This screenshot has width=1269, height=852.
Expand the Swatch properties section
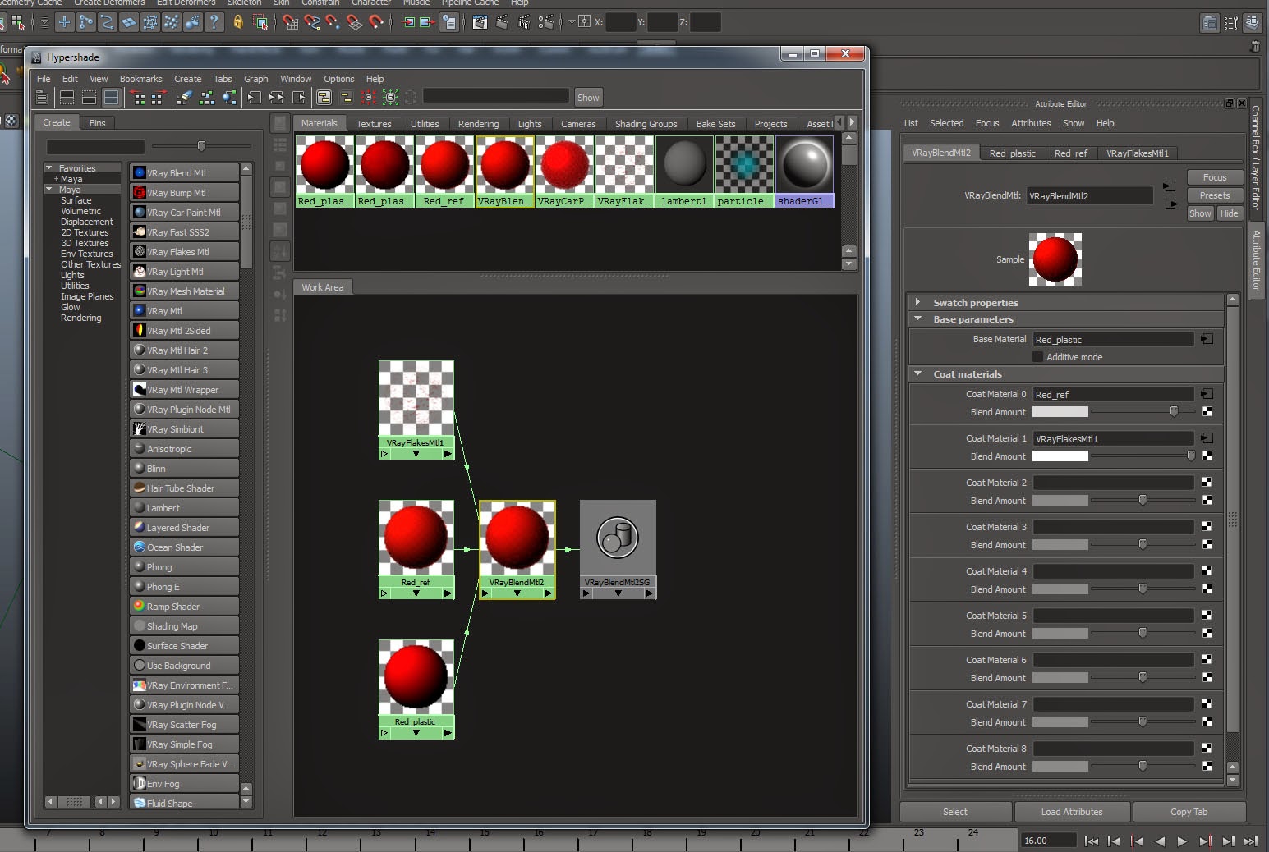tap(917, 302)
